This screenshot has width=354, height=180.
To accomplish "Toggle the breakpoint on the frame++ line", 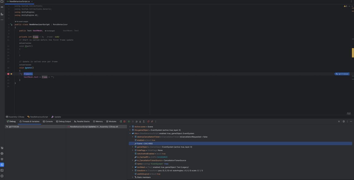I will (x=8, y=74).
